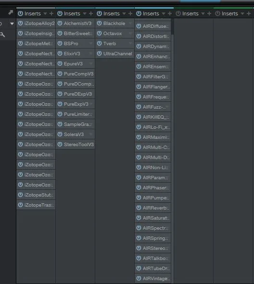This screenshot has height=284, width=254.
Task: Bypass AIRFlanger with its power icon
Action: 139,87
